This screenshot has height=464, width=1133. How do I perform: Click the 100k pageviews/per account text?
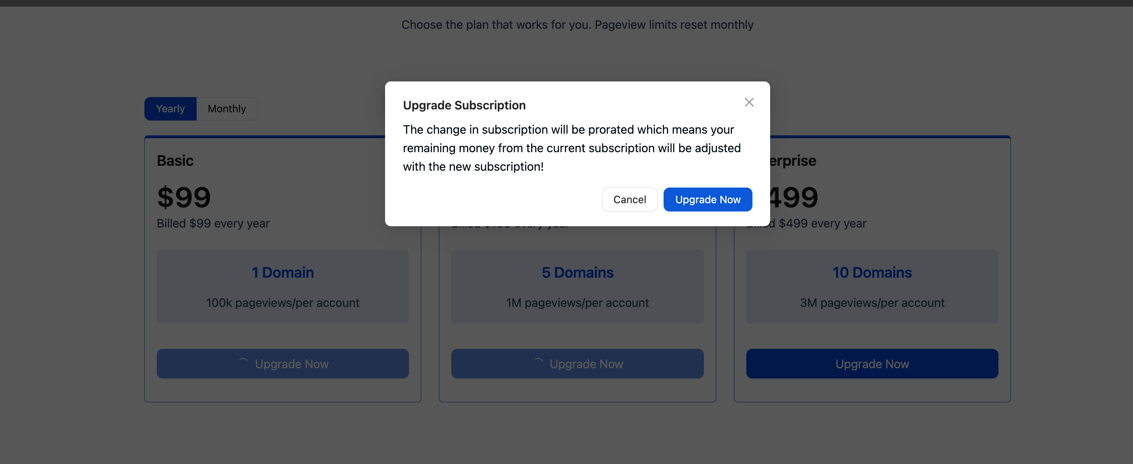point(282,303)
